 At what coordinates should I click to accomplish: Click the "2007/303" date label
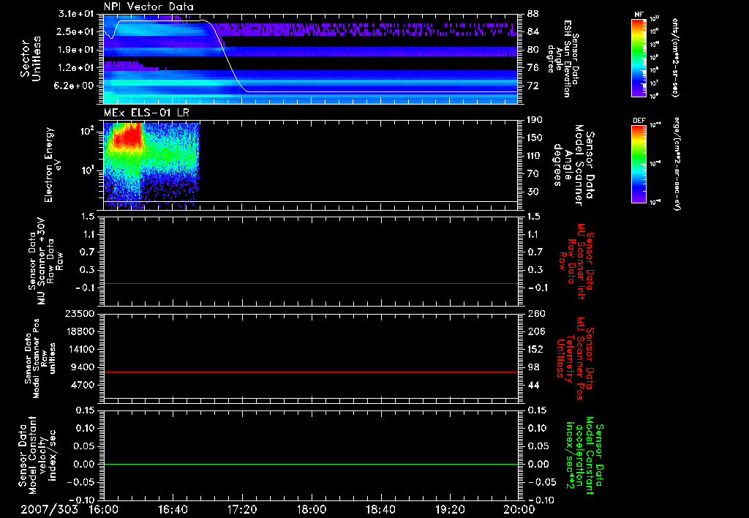click(x=49, y=509)
